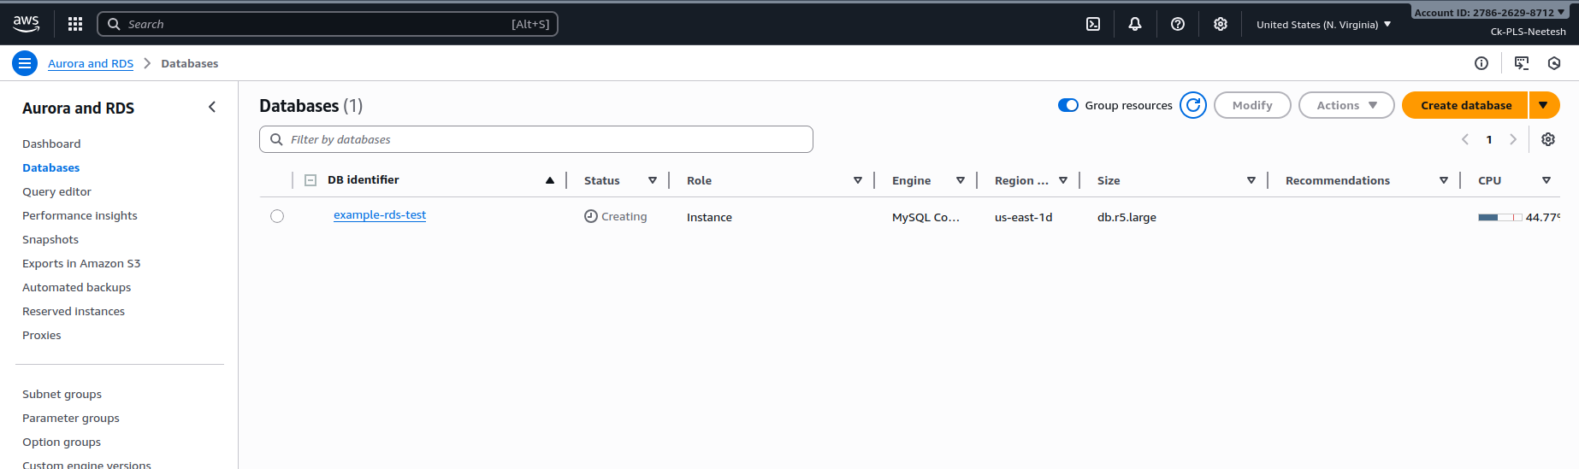Toggle Group resources switch
The height and width of the screenshot is (469, 1579).
coord(1068,105)
